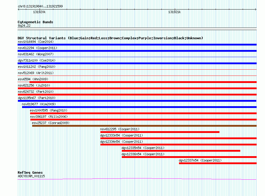Select the red dgv12335n54 loss bar
Image resolution: width=265 pixels, height=196 pixels.
(x=181, y=151)
